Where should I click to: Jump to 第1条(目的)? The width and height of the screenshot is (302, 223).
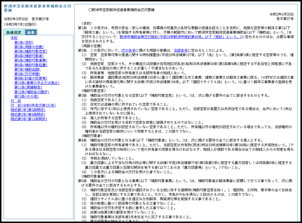[25, 42]
